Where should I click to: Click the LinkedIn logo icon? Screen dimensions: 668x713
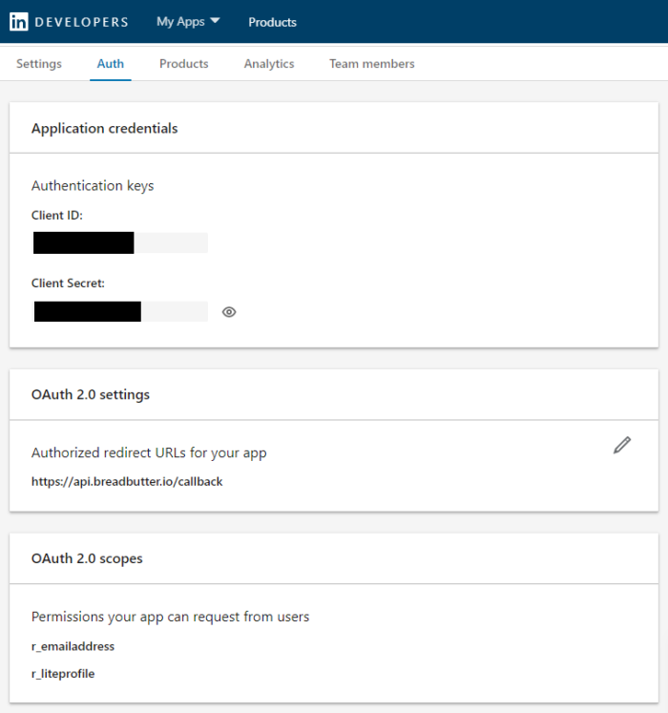[x=19, y=22]
